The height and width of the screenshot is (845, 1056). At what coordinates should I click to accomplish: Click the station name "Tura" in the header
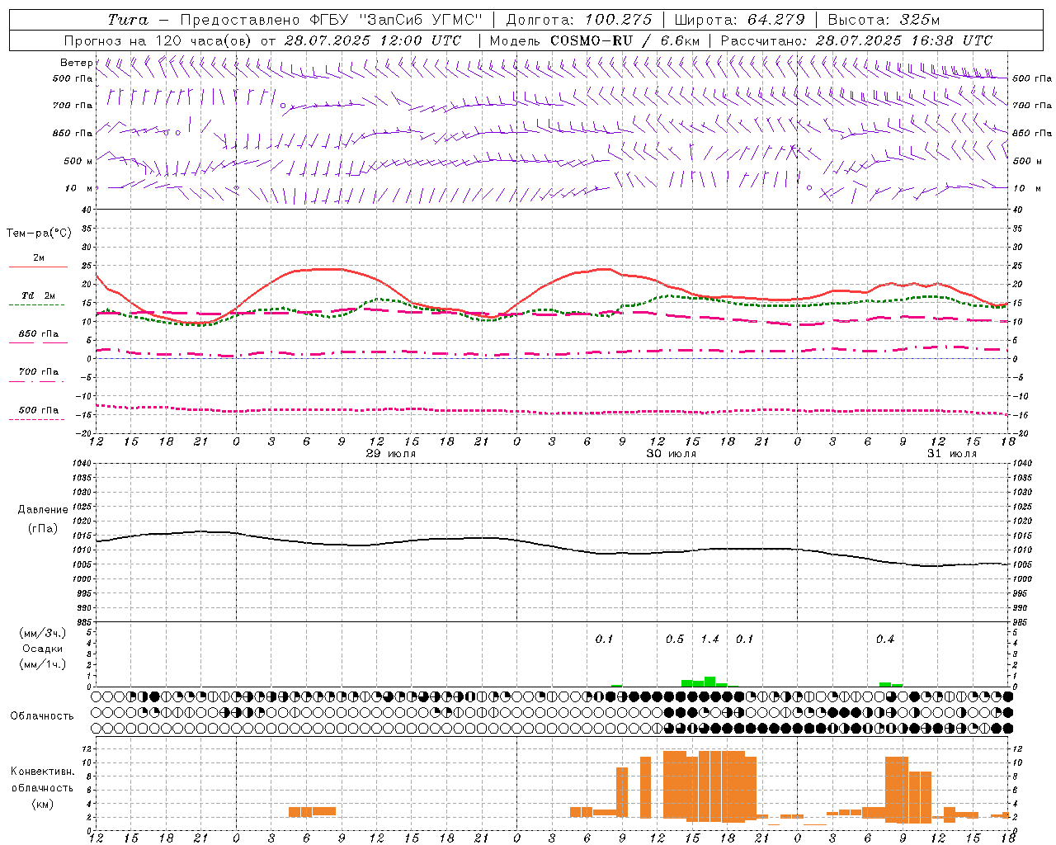click(128, 20)
